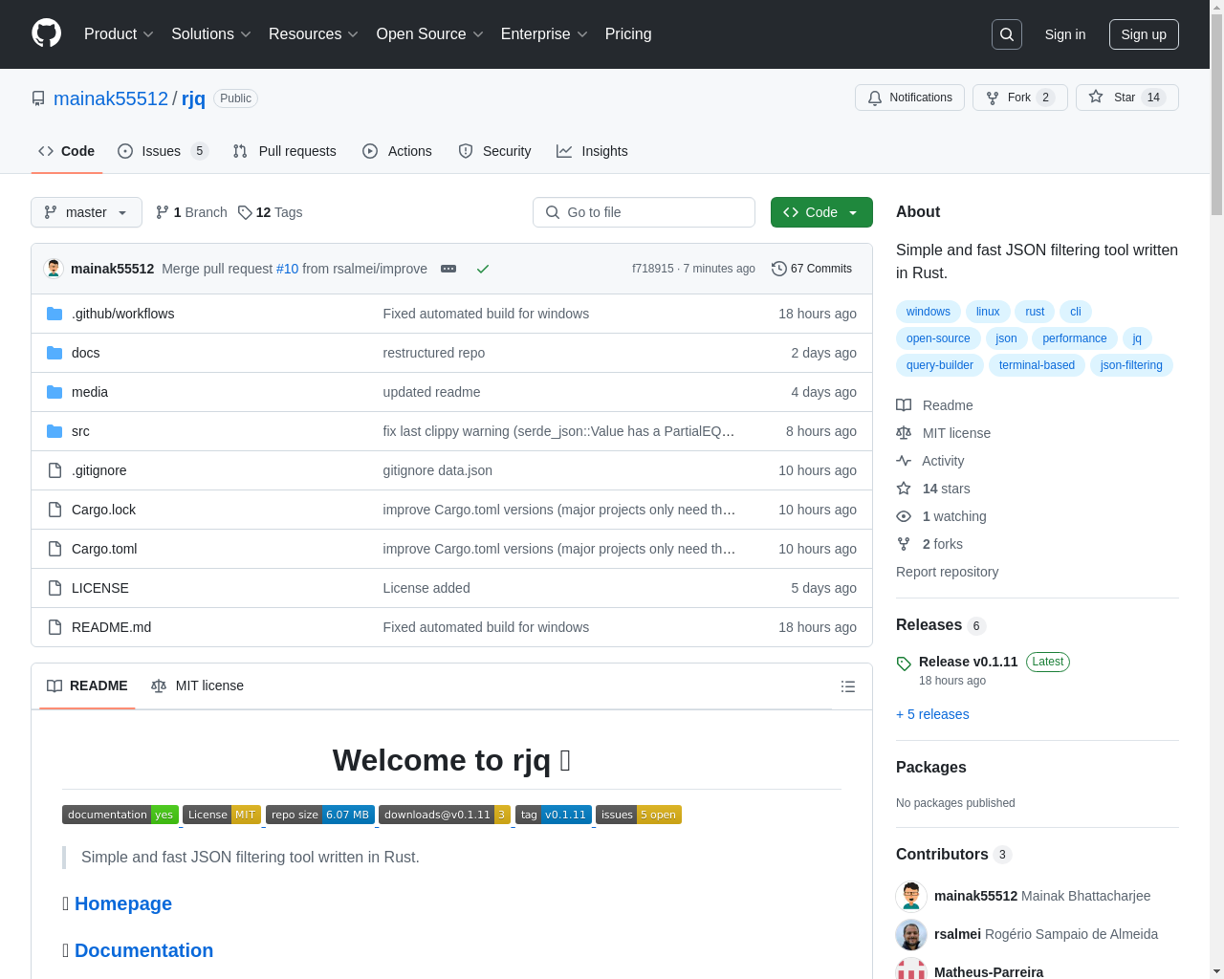This screenshot has width=1224, height=979.
Task: Open the Open Source dropdown menu
Action: pyautogui.click(x=430, y=34)
